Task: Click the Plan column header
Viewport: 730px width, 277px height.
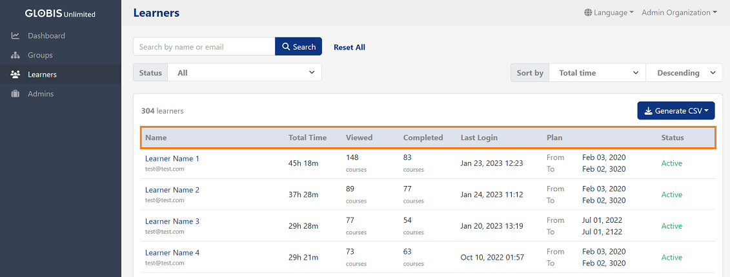Action: click(554, 138)
